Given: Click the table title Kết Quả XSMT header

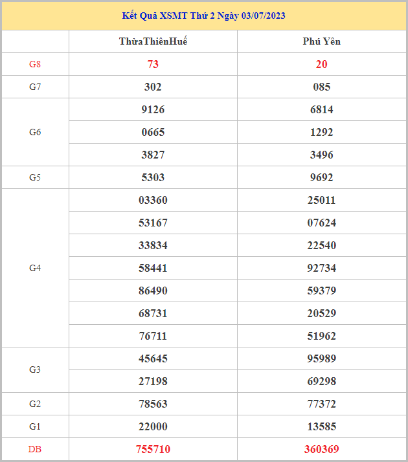Looking at the screenshot, I should 203,16.
